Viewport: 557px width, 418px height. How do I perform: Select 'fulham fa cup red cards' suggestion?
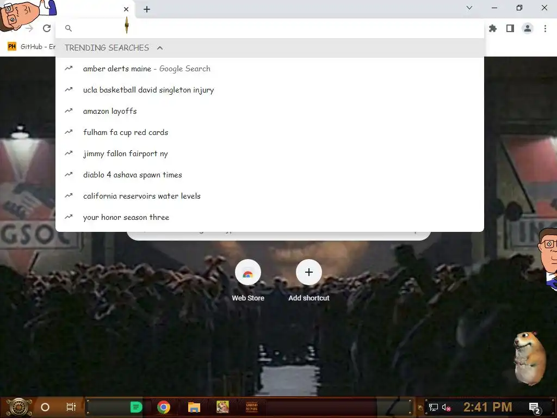pos(270,132)
